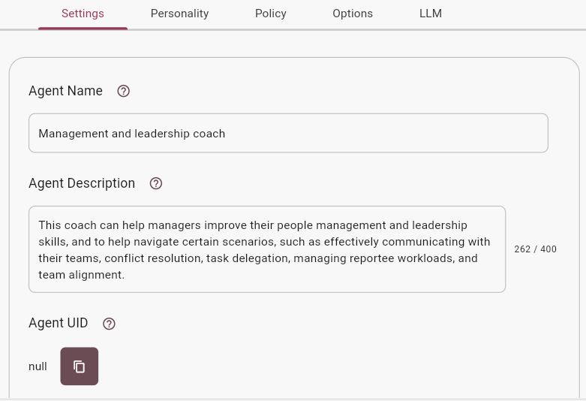
Task: Click the "Agent Name" label text
Action: [65, 91]
